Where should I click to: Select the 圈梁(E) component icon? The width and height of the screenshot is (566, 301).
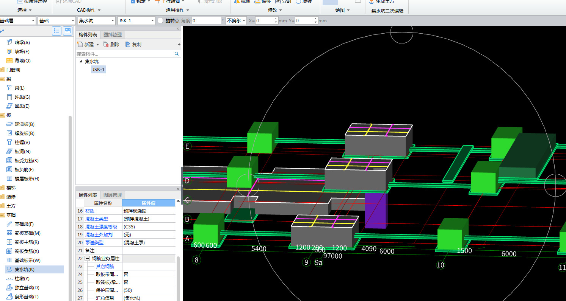(9, 106)
